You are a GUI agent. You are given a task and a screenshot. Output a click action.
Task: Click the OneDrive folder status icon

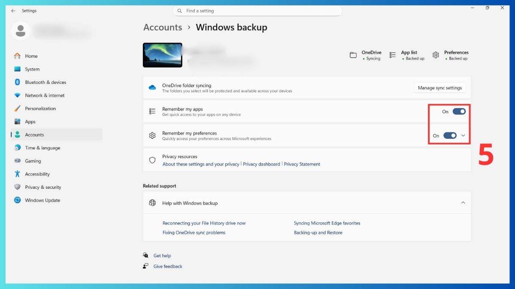point(353,55)
